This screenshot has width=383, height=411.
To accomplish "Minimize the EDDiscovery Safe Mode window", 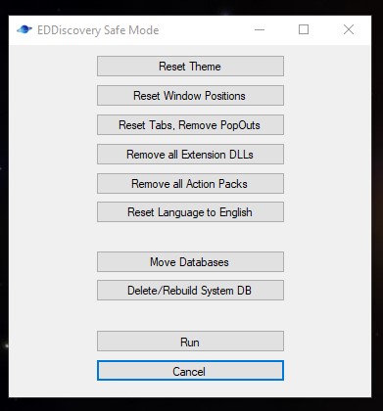I will pyautogui.click(x=260, y=29).
